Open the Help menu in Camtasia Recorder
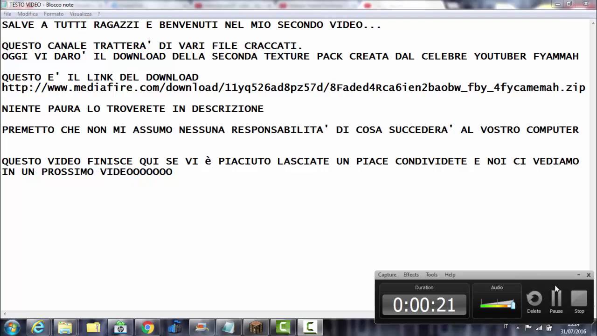The width and height of the screenshot is (597, 336). [450, 275]
